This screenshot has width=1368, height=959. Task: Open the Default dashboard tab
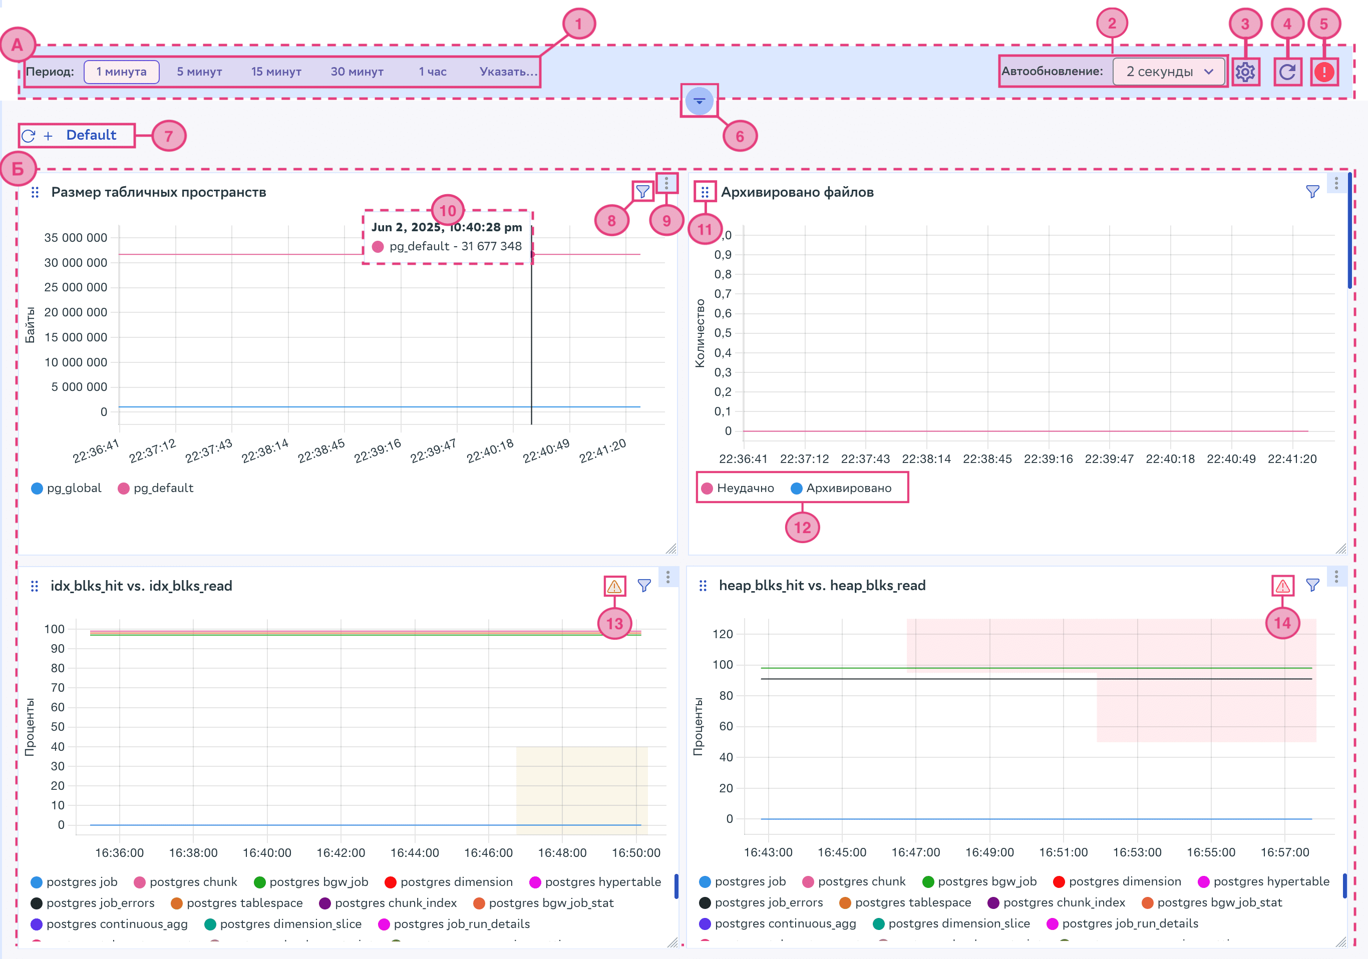91,135
